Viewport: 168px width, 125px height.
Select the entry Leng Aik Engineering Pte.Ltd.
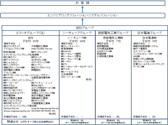[45, 108]
